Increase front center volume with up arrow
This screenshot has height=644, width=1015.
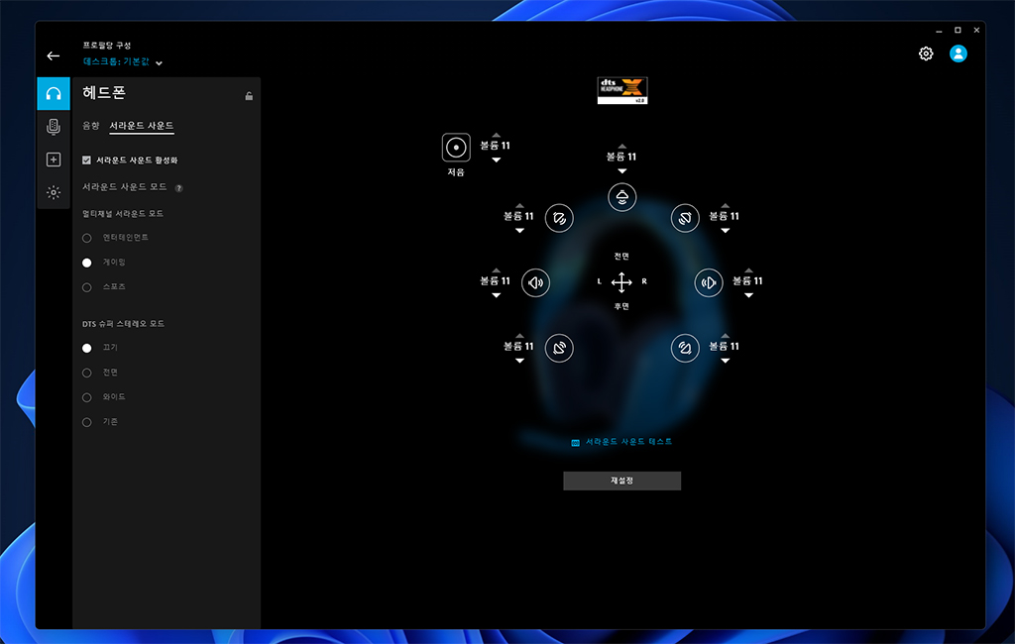(622, 147)
